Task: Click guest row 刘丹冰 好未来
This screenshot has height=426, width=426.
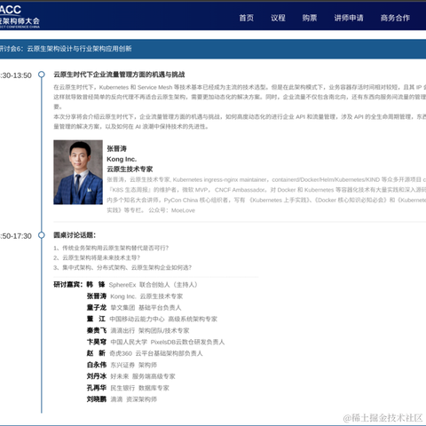Action: pos(130,376)
